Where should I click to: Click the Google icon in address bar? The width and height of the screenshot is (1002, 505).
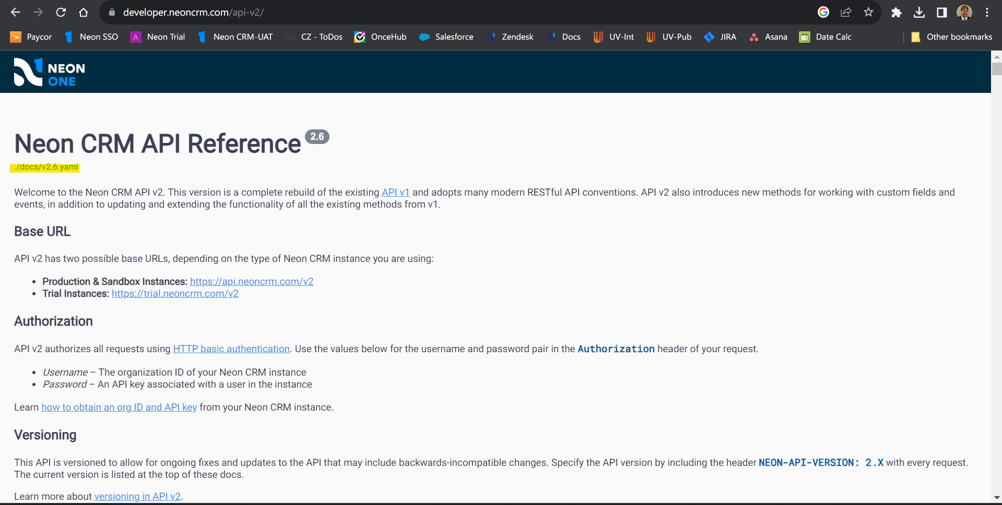[823, 12]
